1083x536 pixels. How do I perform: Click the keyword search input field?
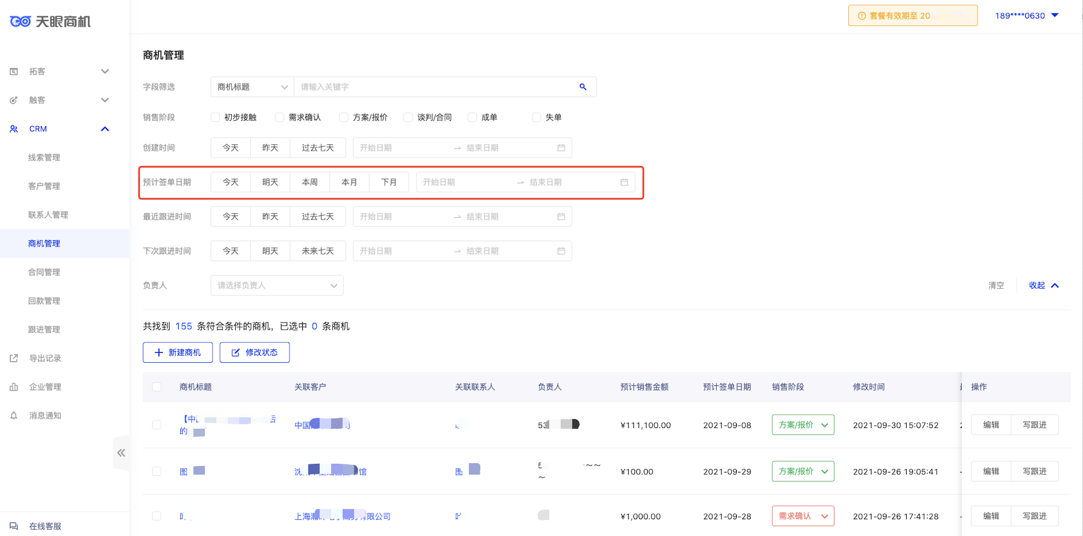click(436, 87)
